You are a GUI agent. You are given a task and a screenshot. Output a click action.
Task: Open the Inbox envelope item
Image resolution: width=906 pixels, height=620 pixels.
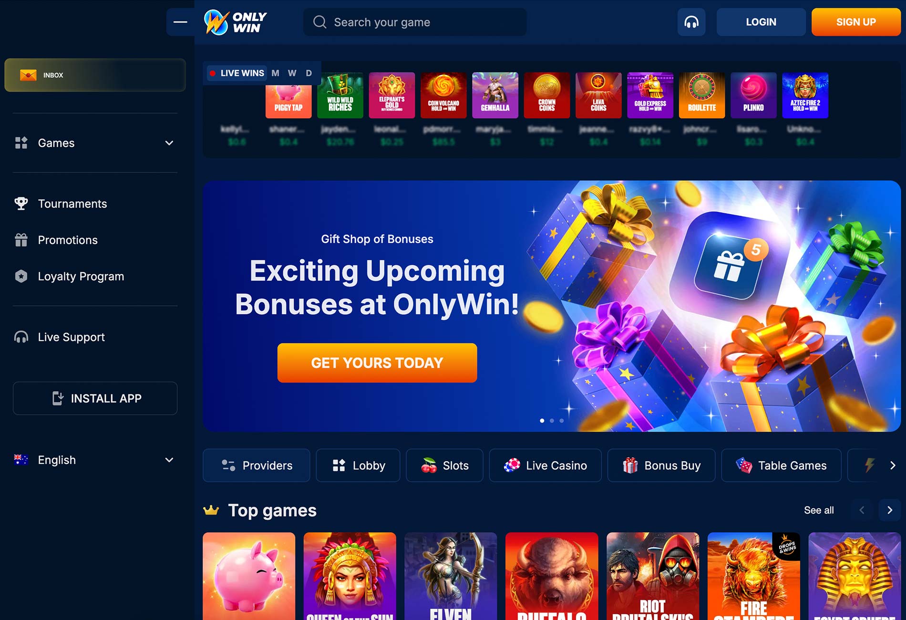pos(95,75)
